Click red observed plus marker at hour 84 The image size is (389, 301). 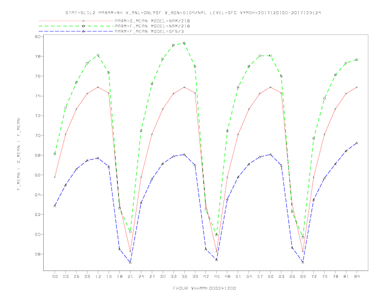click(357, 87)
